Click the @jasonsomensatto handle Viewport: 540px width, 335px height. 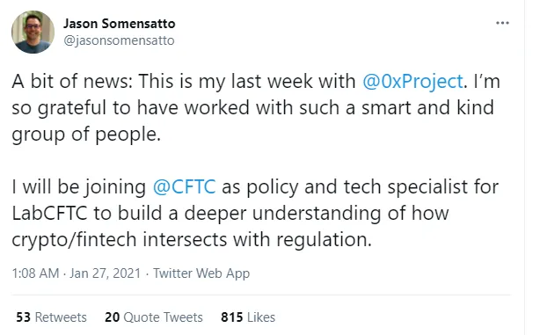(119, 40)
